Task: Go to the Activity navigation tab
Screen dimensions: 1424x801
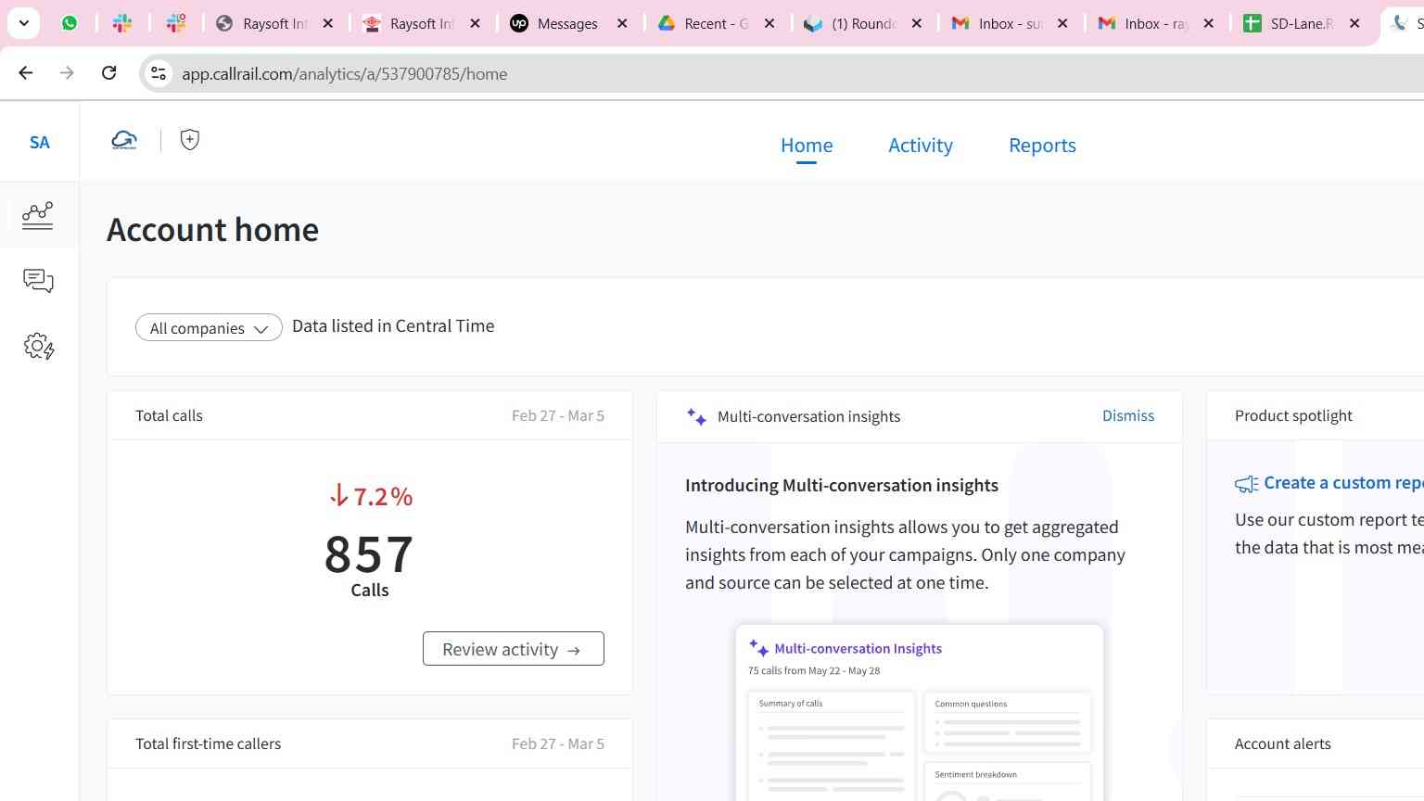Action: point(921,146)
